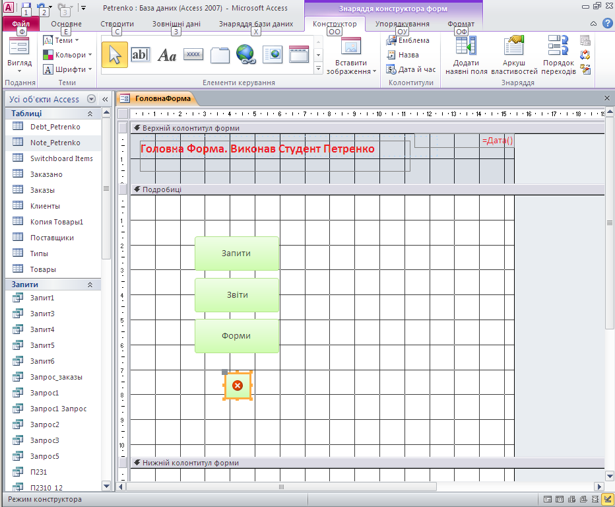615x507 pixels.
Task: Open Вставити зображення dropdown
Action: click(351, 67)
